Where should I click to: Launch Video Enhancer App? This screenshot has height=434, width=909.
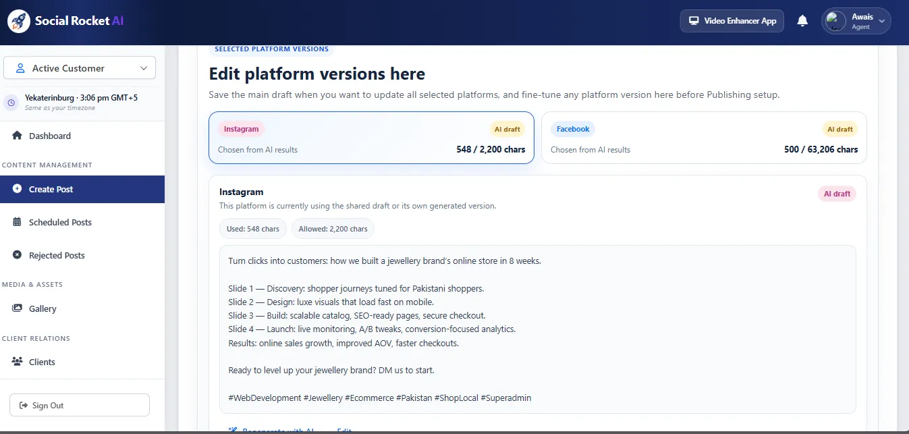732,21
